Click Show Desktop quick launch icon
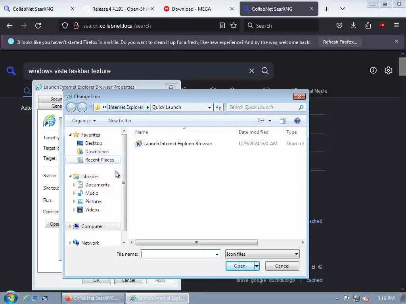 [x=35, y=298]
